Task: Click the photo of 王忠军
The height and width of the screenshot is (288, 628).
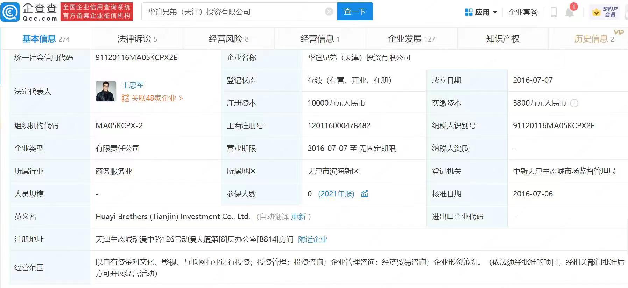Action: [x=106, y=91]
